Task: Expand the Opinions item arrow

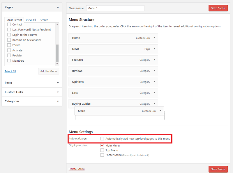Action: coord(154,82)
